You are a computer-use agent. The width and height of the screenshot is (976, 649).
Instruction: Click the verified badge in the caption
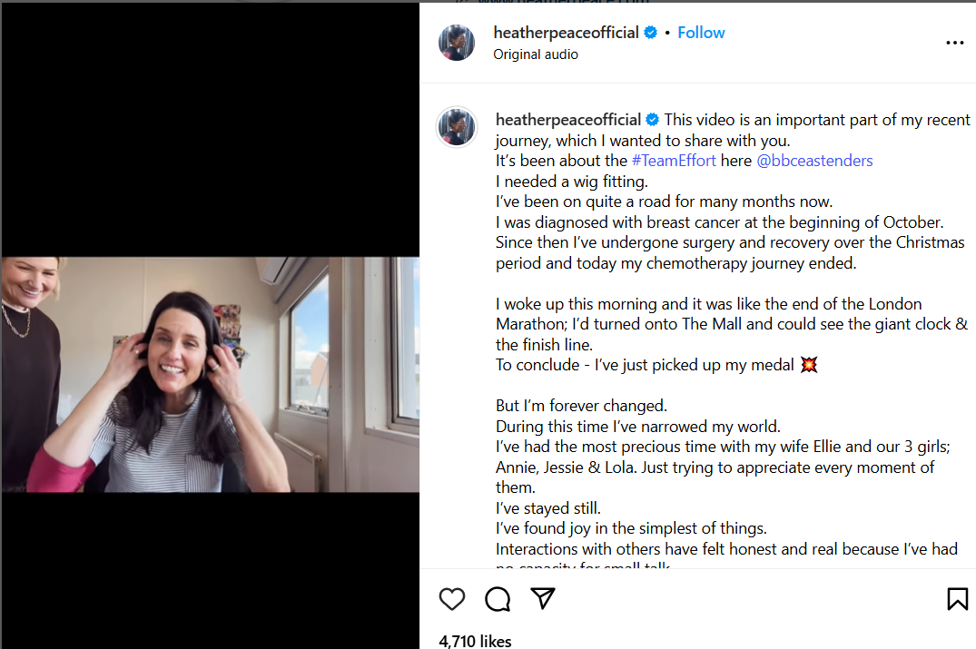[651, 119]
